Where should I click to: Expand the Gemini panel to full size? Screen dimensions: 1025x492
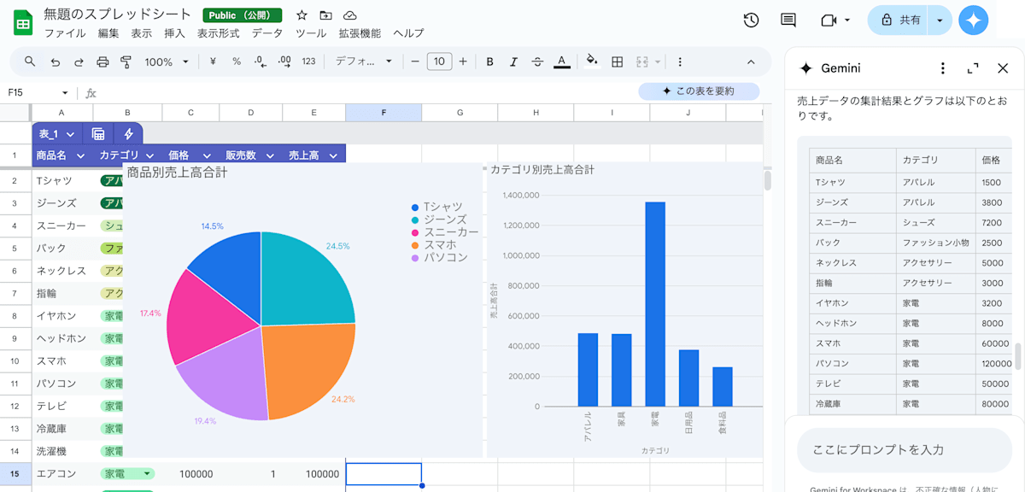pyautogui.click(x=973, y=68)
